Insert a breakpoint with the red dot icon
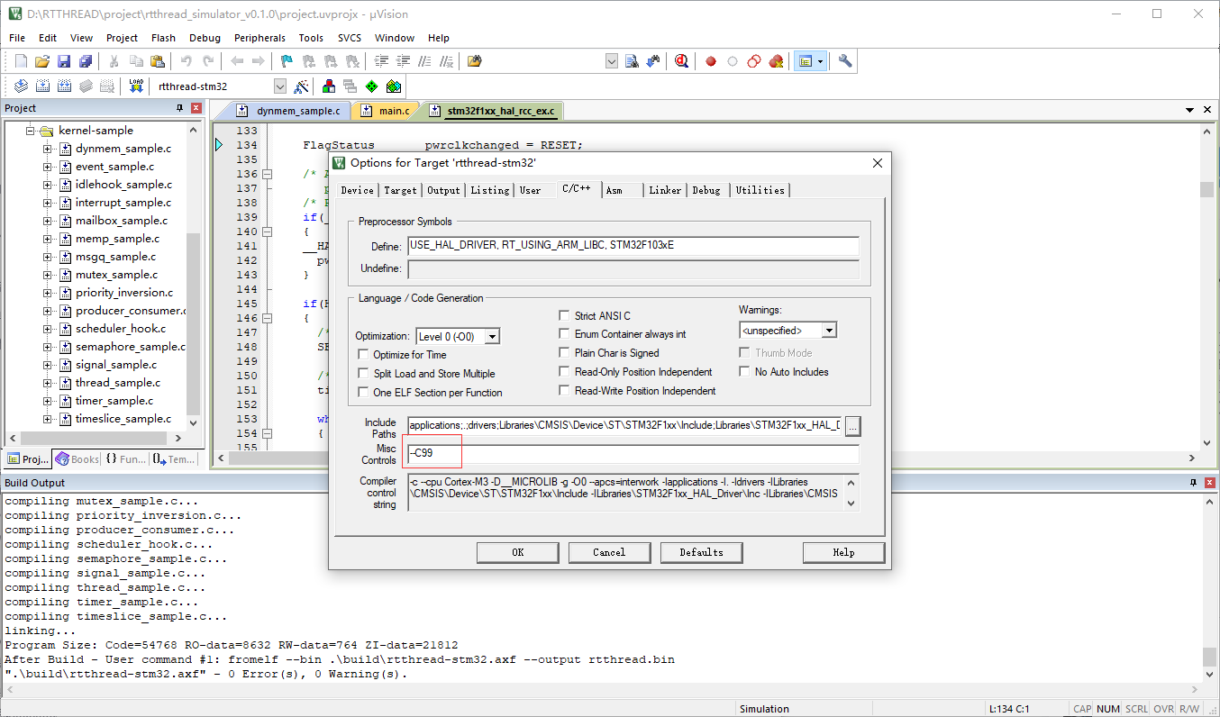The height and width of the screenshot is (717, 1220). coord(711,61)
